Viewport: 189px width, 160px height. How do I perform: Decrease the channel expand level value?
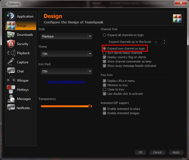[x=164, y=43]
